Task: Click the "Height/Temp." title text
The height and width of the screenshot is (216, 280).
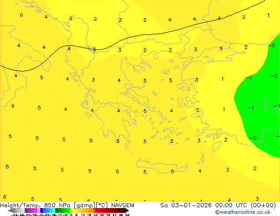Action: click(x=20, y=205)
